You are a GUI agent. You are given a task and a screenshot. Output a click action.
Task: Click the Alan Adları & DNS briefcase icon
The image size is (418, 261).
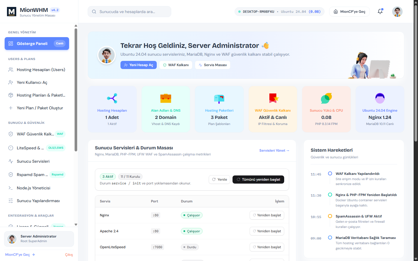point(166,98)
